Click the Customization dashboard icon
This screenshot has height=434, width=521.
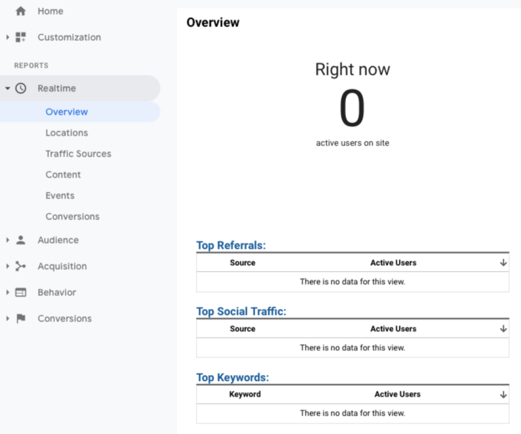[x=20, y=37]
